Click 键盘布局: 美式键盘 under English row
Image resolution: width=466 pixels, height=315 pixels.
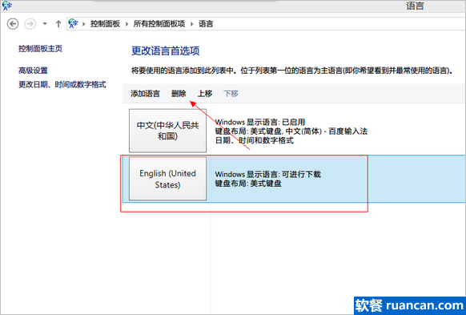coord(248,184)
